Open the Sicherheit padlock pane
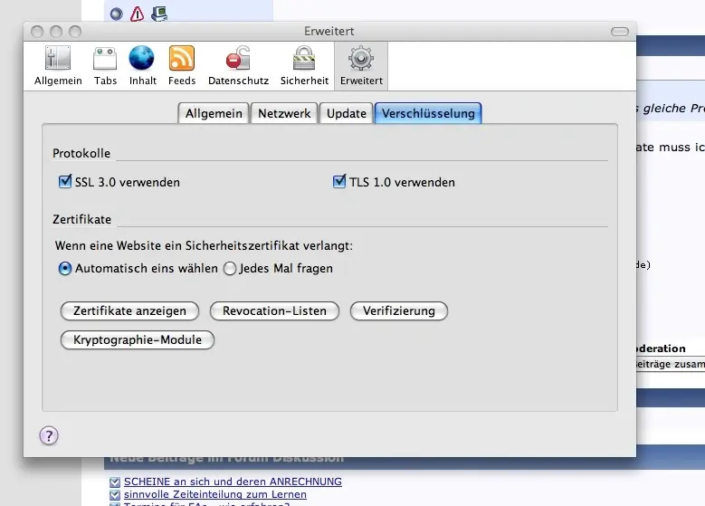The image size is (705, 506). point(304,66)
